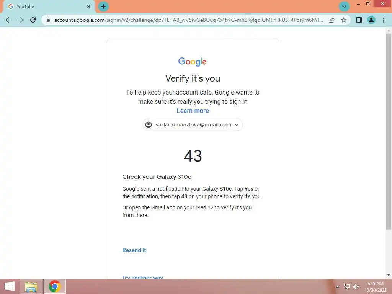Reload the current page
Screen dimensions: 392x294
tap(33, 20)
